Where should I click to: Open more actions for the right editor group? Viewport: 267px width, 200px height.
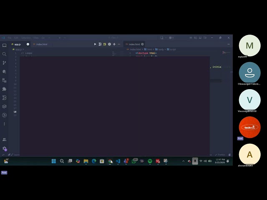[x=229, y=44]
